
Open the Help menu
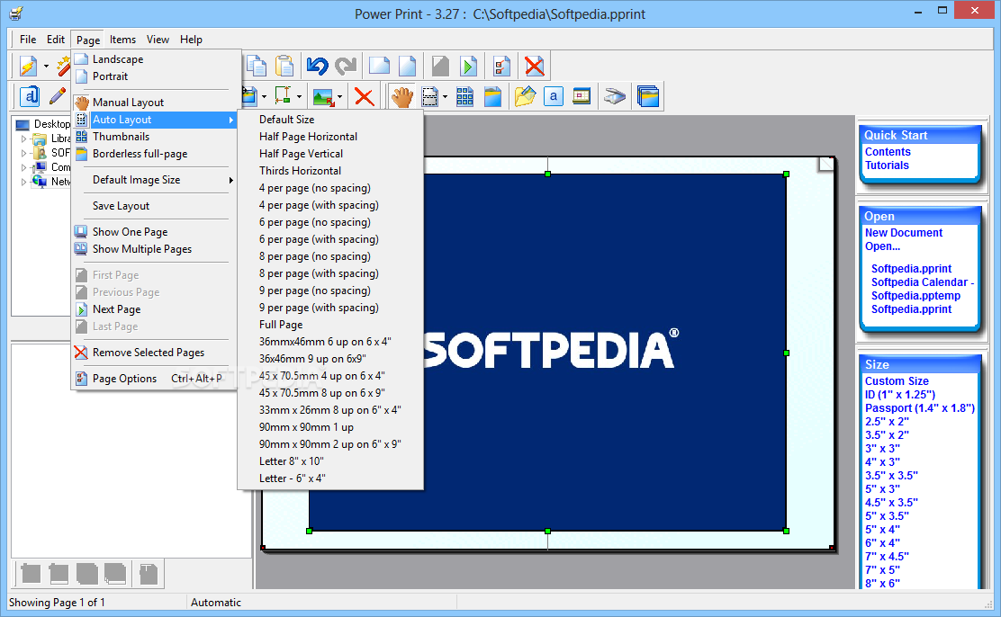click(191, 40)
